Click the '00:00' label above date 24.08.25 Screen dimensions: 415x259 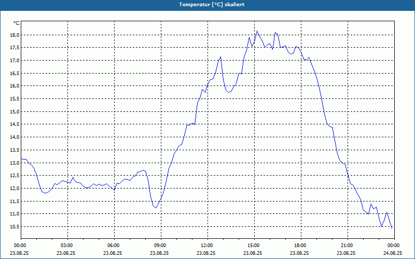click(x=394, y=246)
